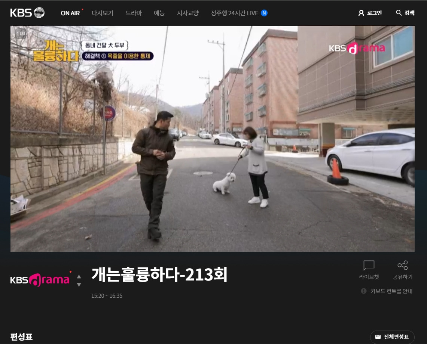Click the ON AIR menu item
Screen dimensions: 427x344
click(x=70, y=13)
